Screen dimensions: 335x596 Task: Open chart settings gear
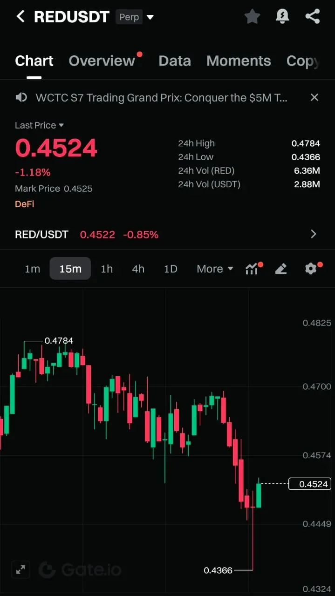click(x=311, y=269)
